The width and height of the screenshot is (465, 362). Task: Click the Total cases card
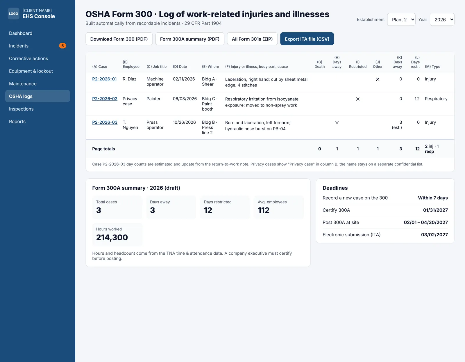point(117,207)
